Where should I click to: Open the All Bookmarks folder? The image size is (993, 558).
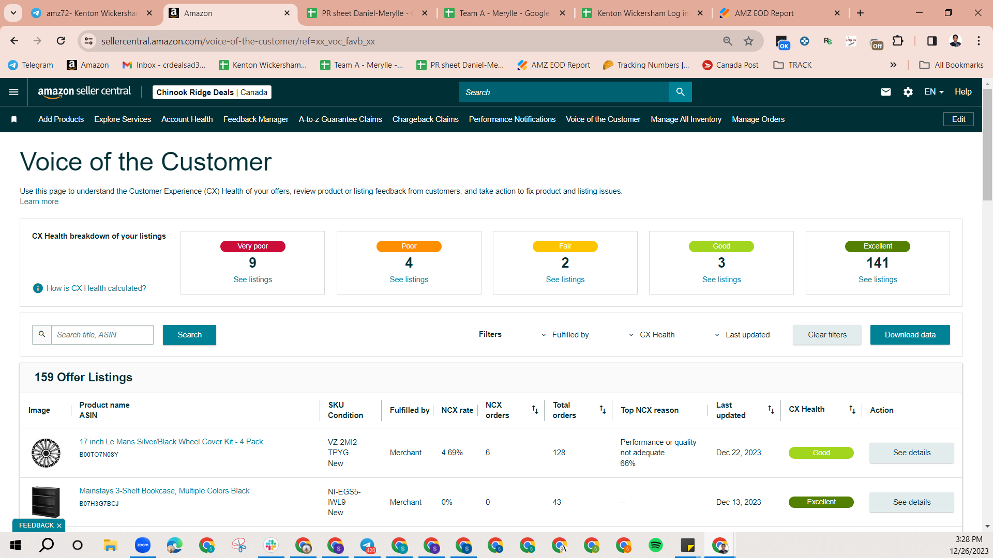952,65
